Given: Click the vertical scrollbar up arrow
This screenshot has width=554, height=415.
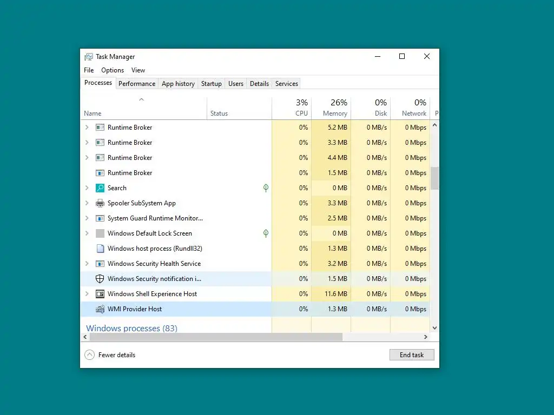Looking at the screenshot, I should click(434, 125).
